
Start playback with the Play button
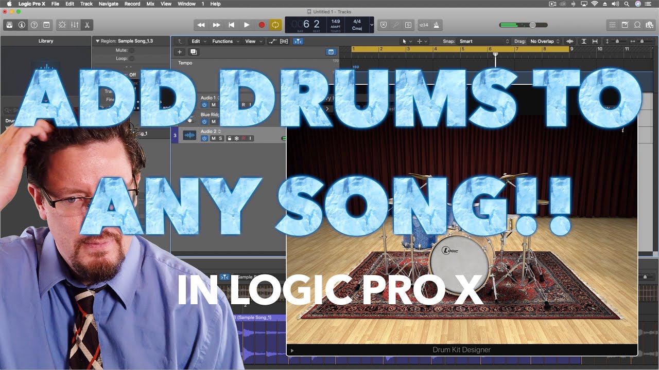pos(246,25)
